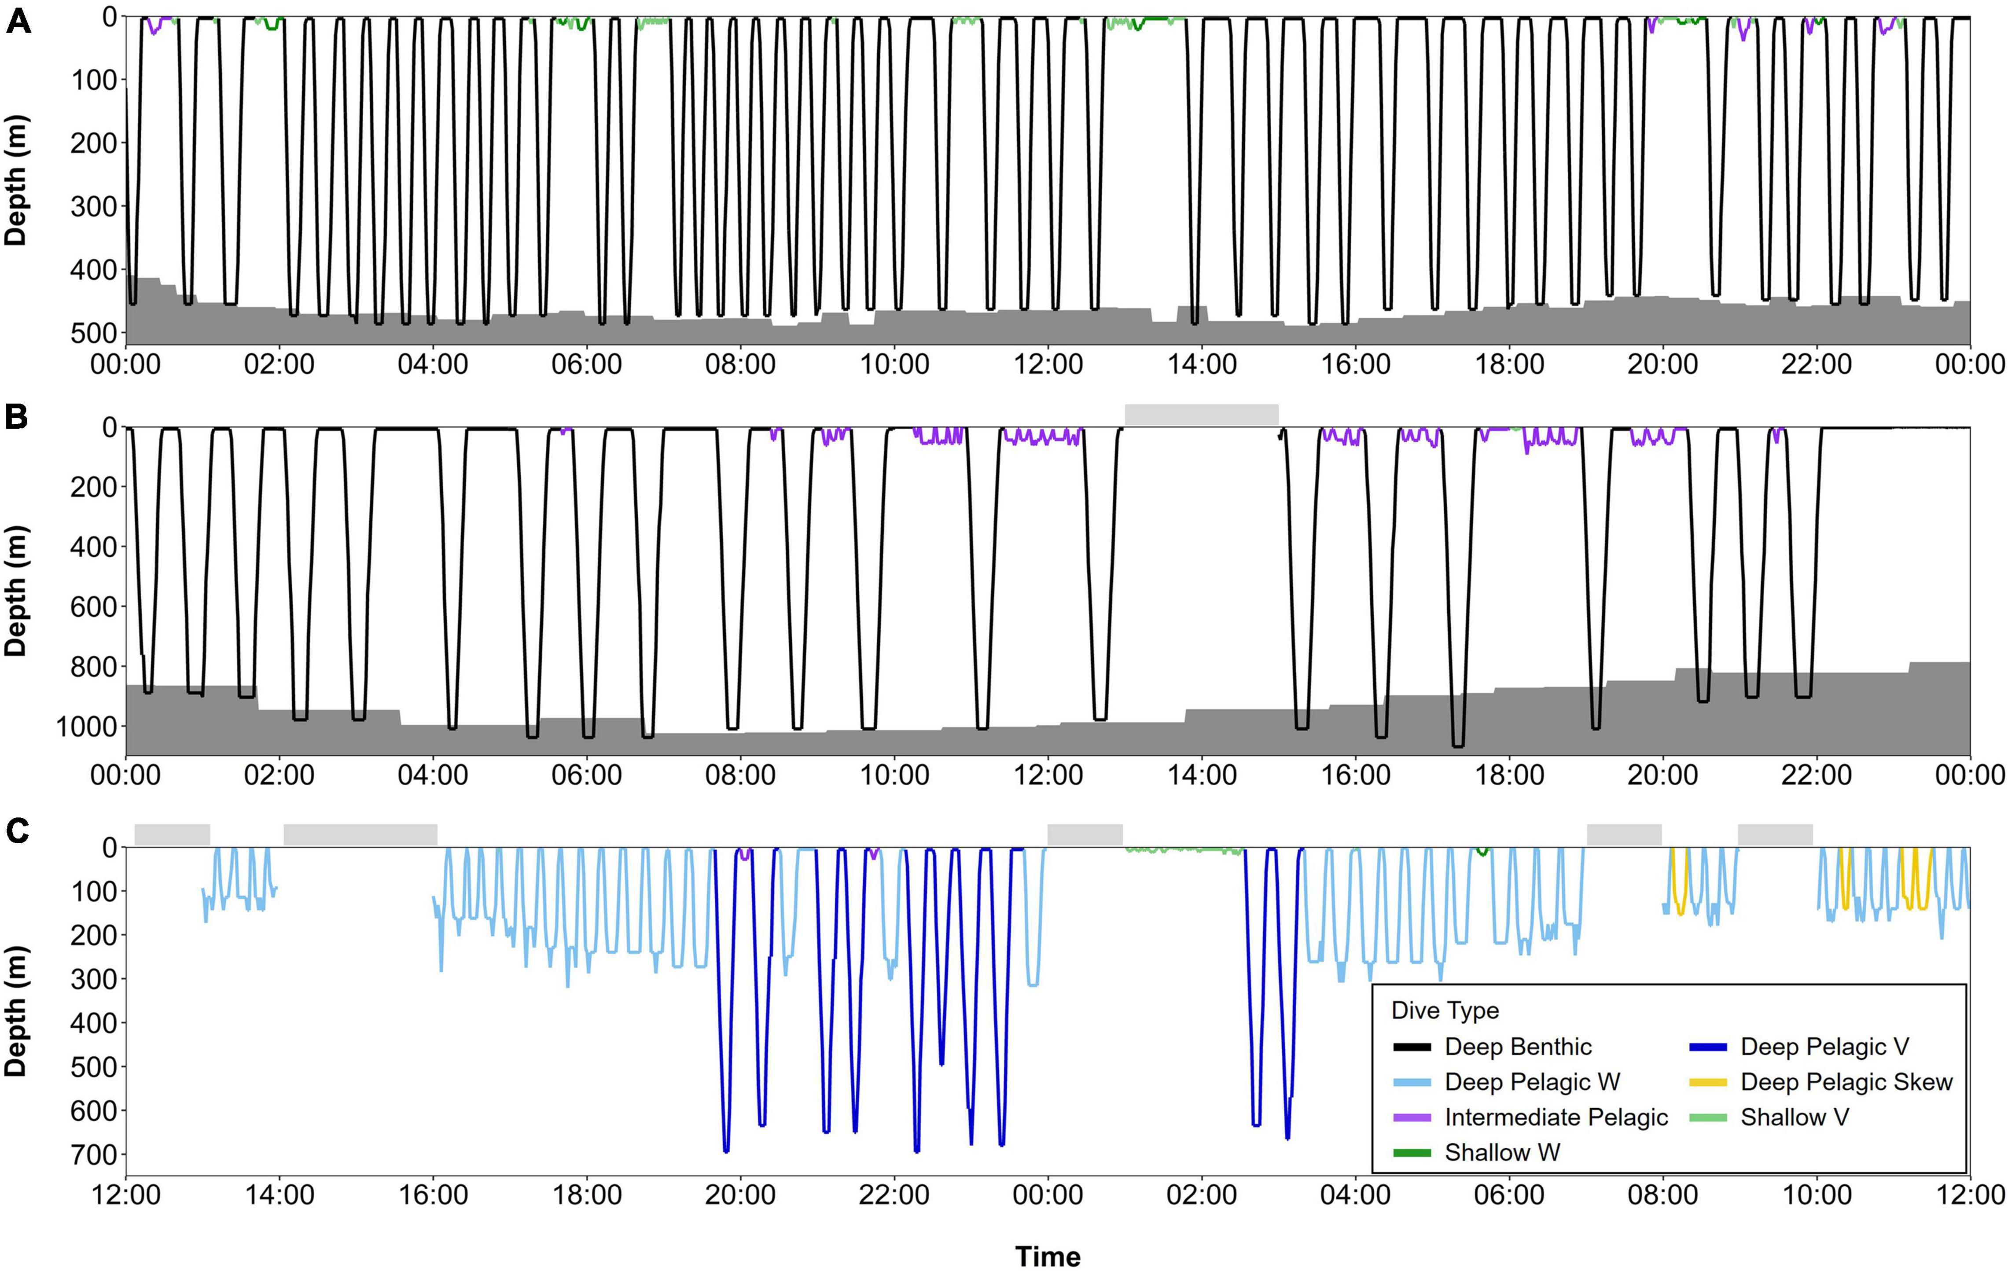Click the '00:00' midnight tick in panel C
This screenshot has width=2008, height=1275.
(x=1048, y=1195)
